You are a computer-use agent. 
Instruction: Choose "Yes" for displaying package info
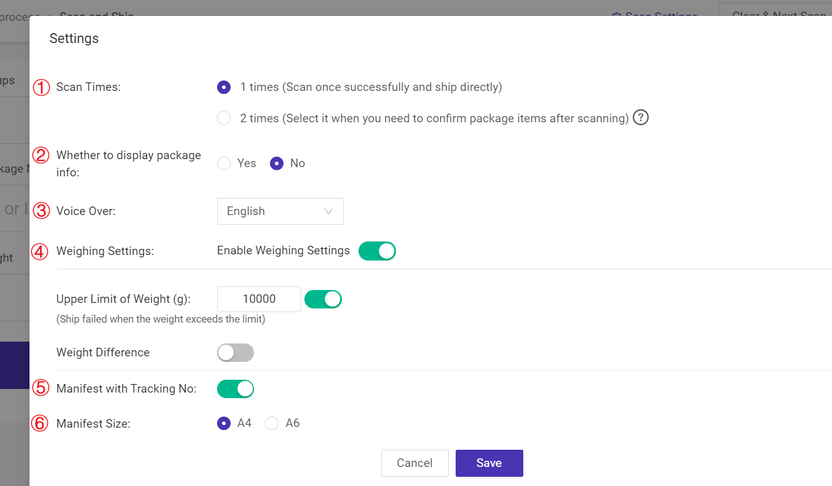pyautogui.click(x=224, y=163)
